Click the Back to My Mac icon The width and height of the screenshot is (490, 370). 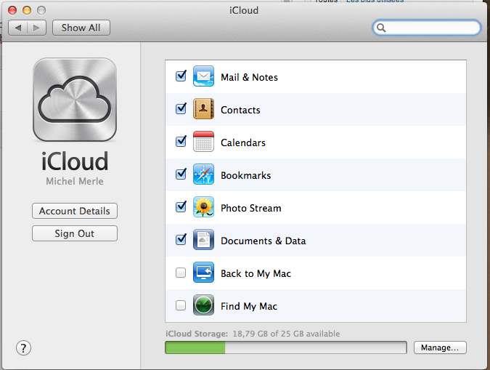[x=203, y=273]
